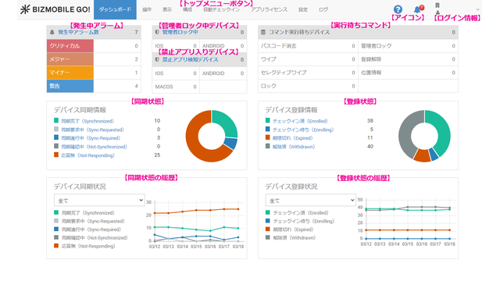Toggle チェックイン済 (Enrolled) series in デバイス登録状況 legend
This screenshot has height=281, width=500.
click(297, 212)
